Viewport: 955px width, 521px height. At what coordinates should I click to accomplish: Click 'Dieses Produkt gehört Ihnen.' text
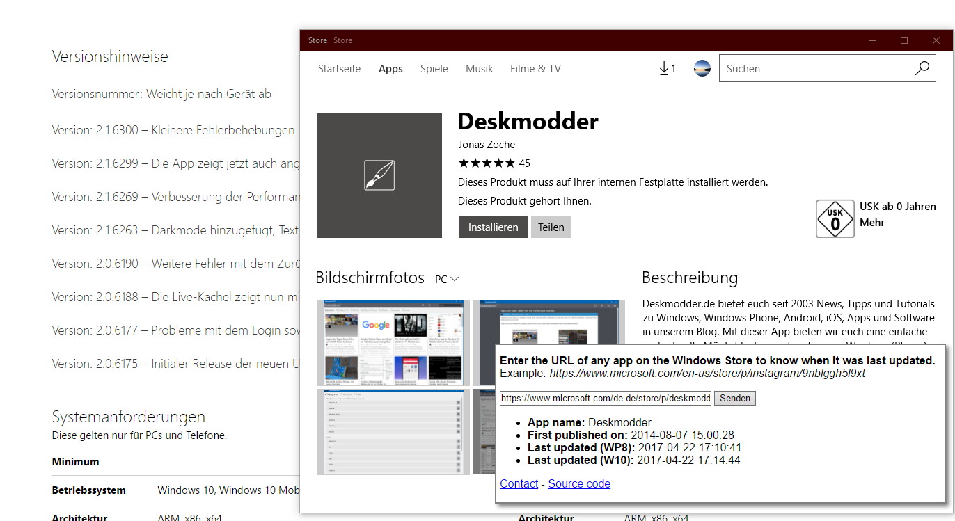524,201
